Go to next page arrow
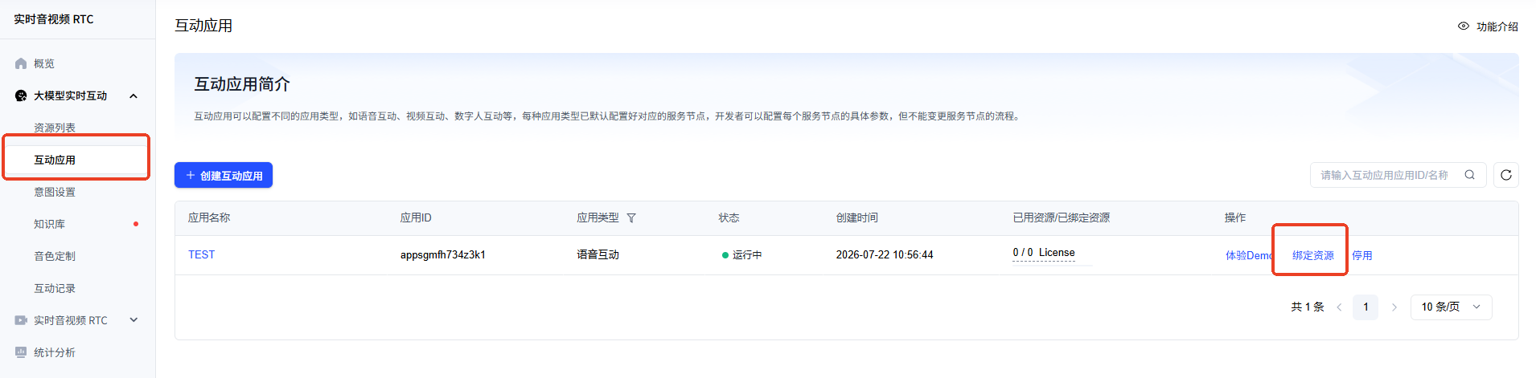The width and height of the screenshot is (1536, 378). [x=1394, y=307]
